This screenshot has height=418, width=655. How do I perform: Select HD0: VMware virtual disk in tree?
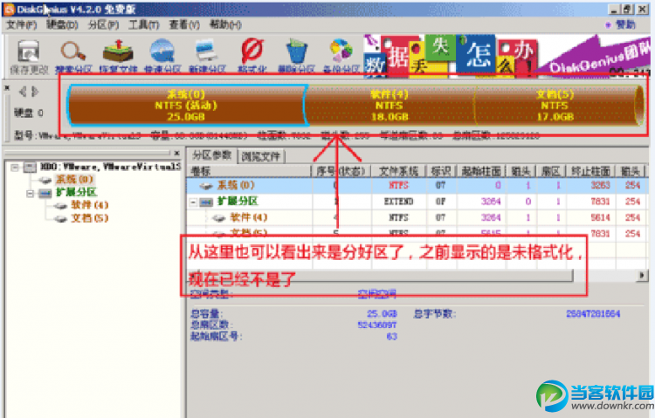(111, 167)
